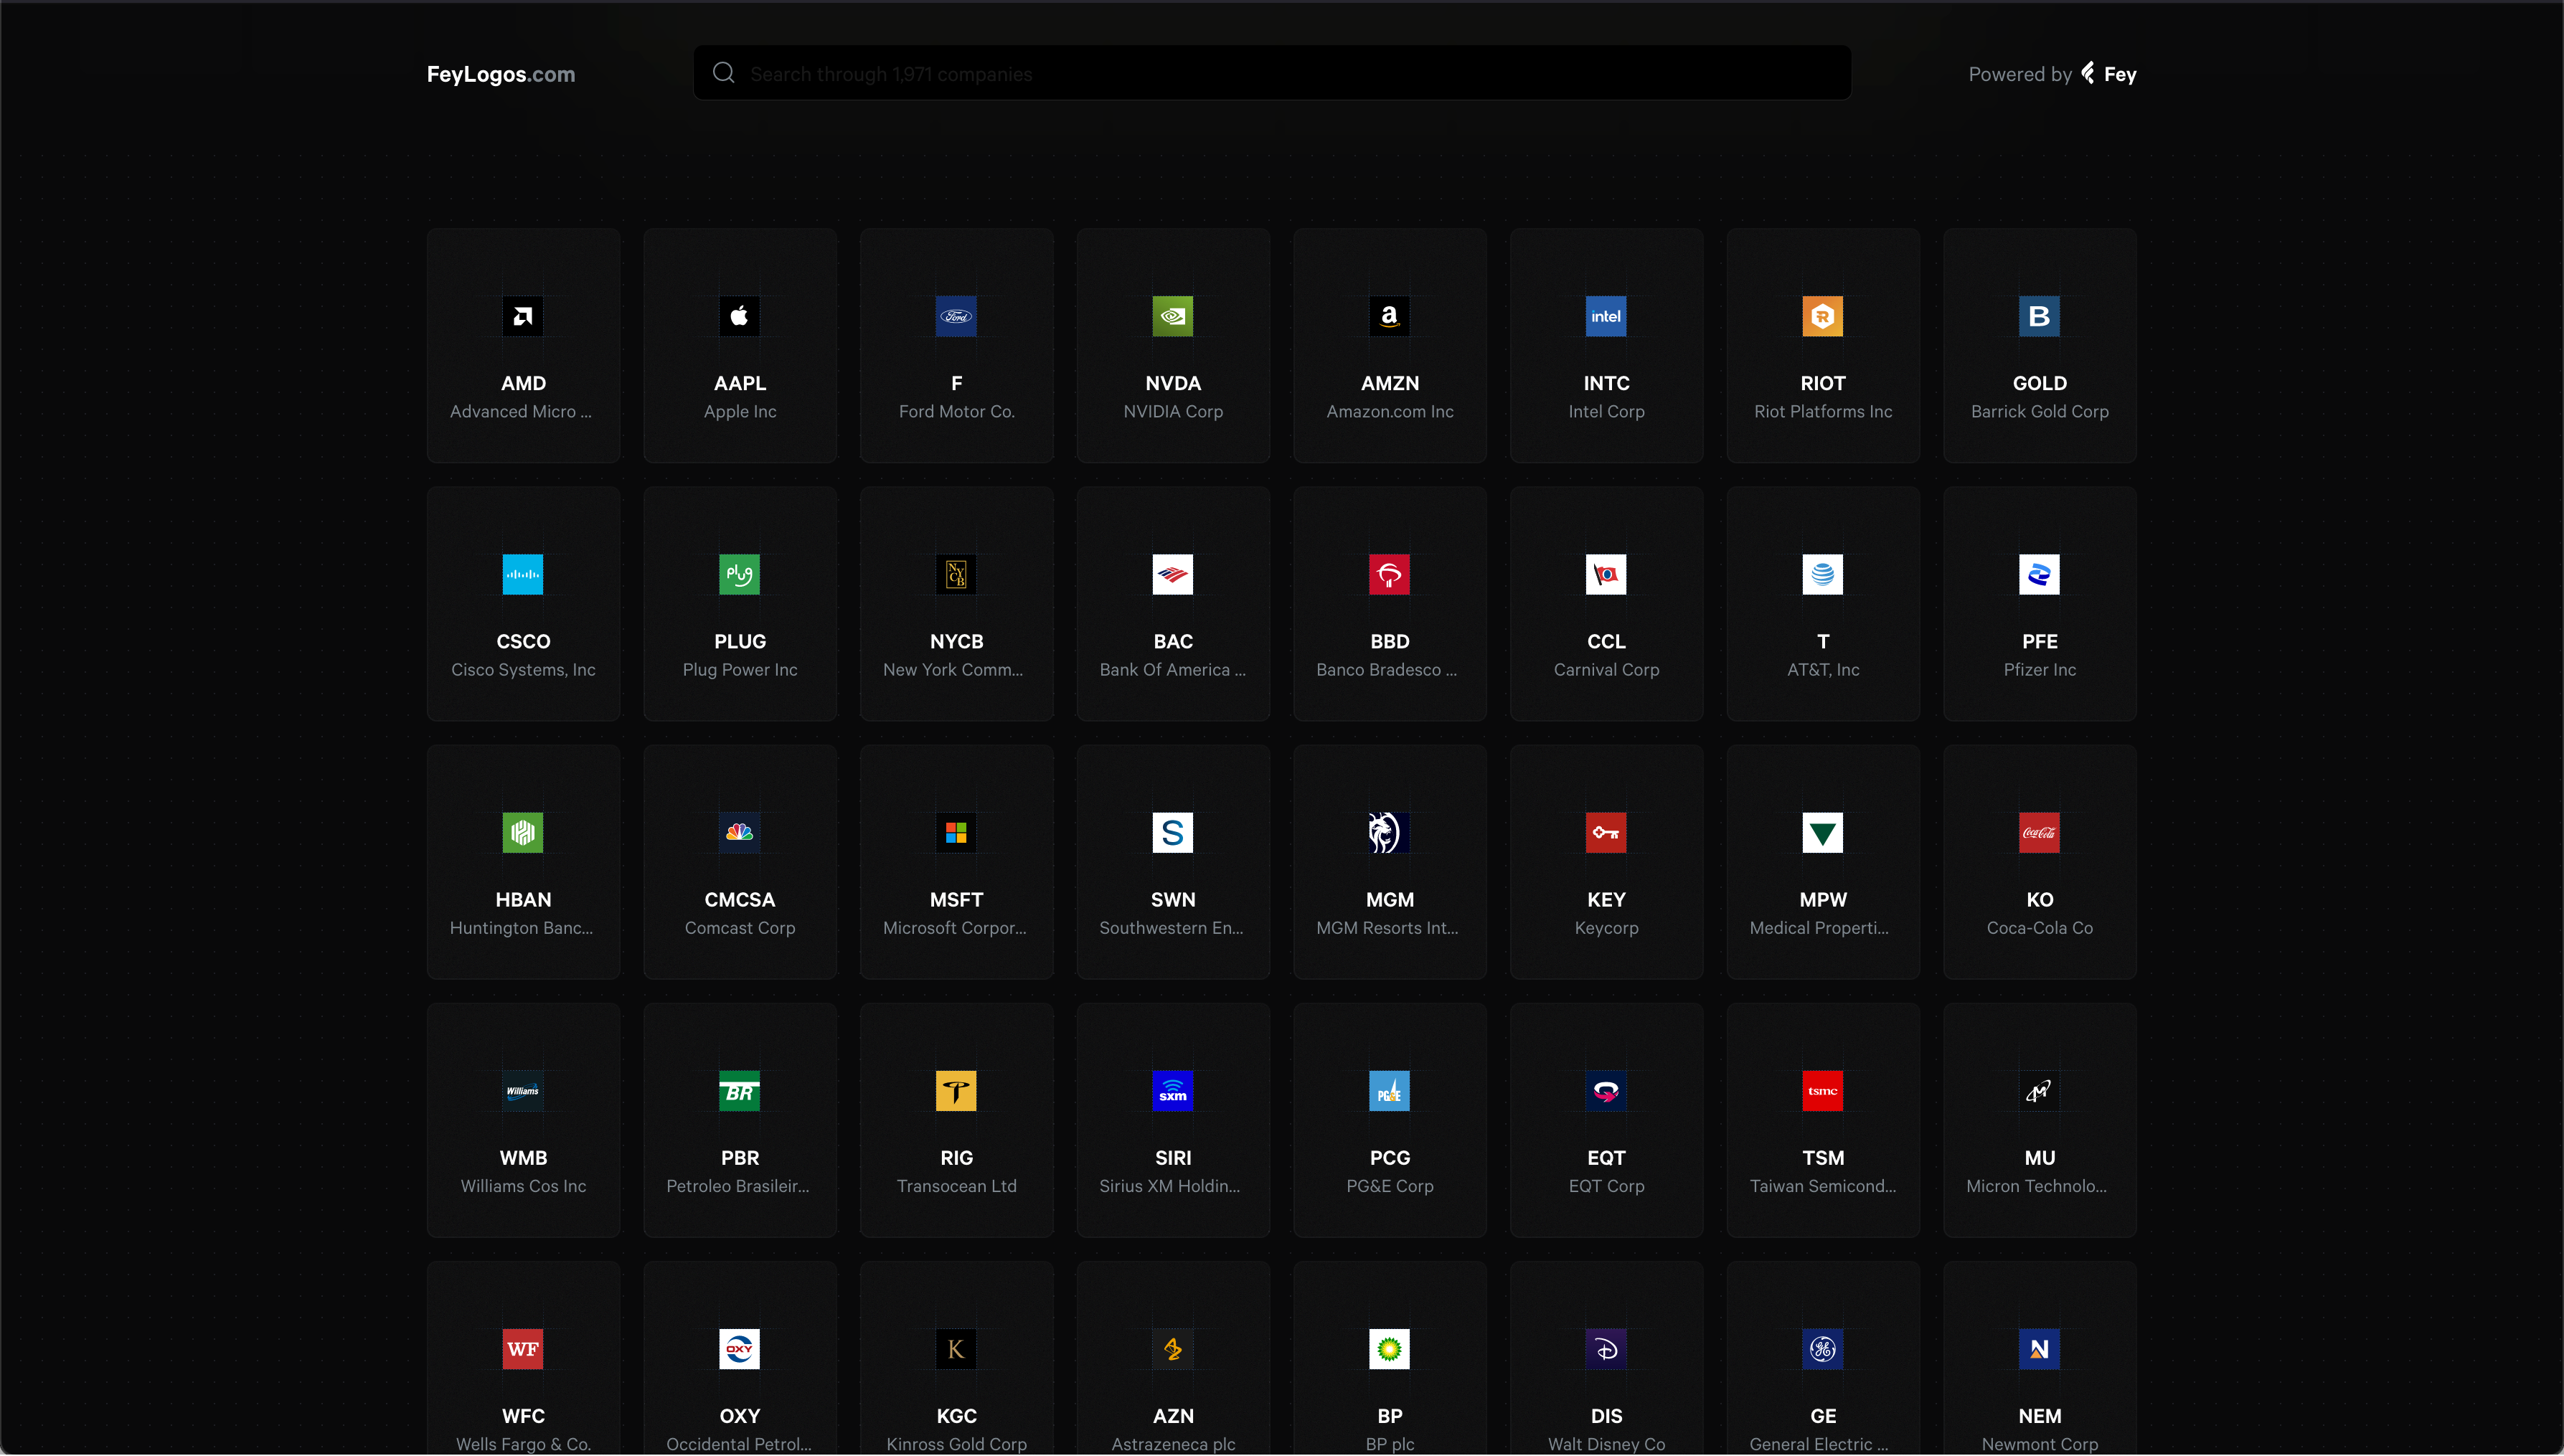Screen dimensions: 2564x1456
Task: Click the Sirius XM logo
Action: 1173,1090
